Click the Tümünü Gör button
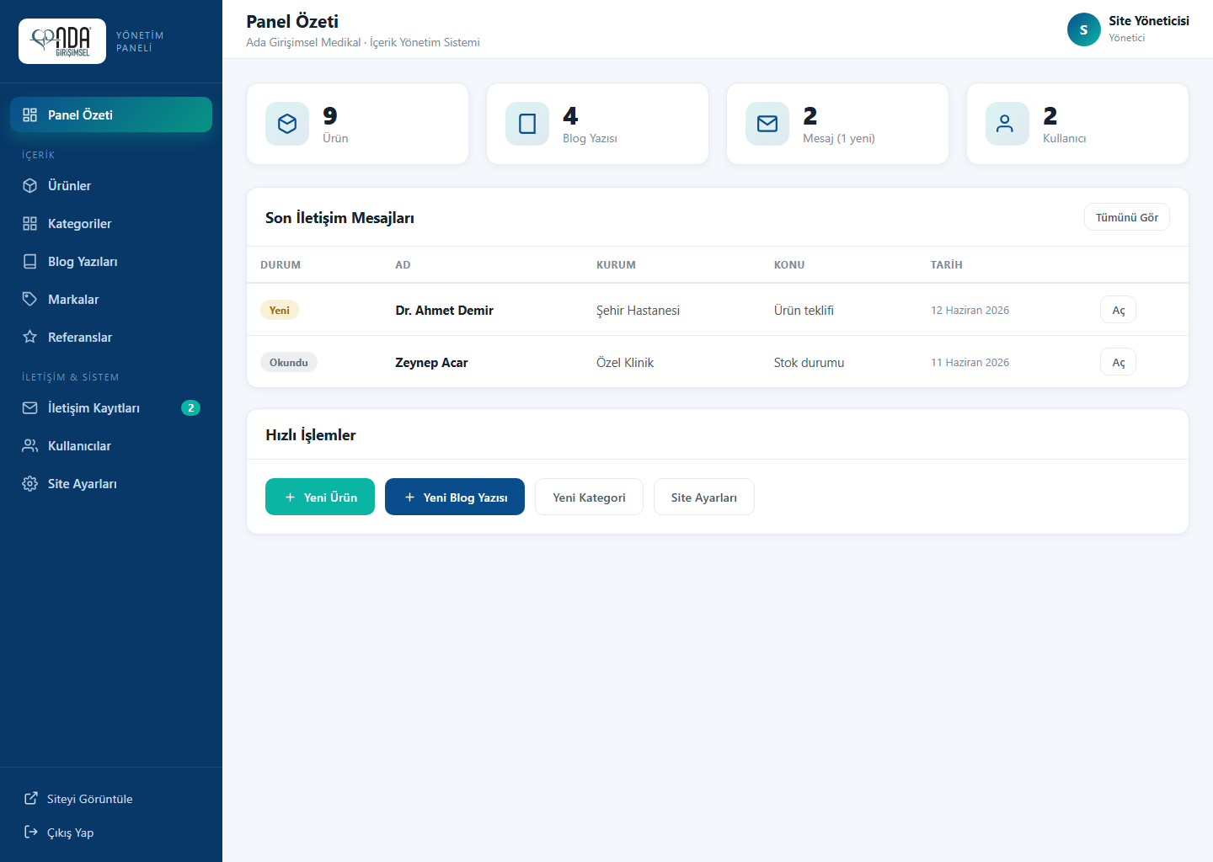The image size is (1213, 862). pyautogui.click(x=1127, y=217)
